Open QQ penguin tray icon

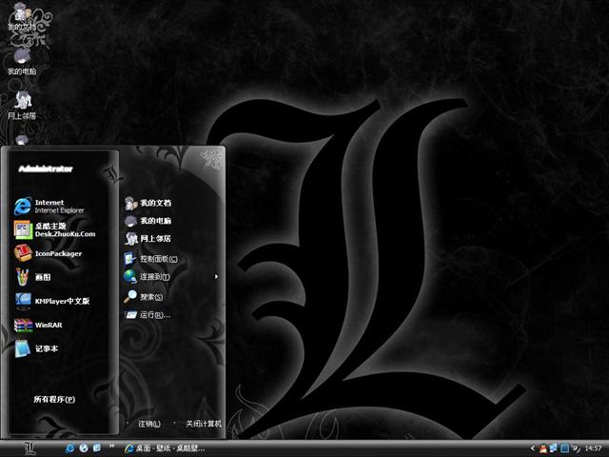point(543,448)
